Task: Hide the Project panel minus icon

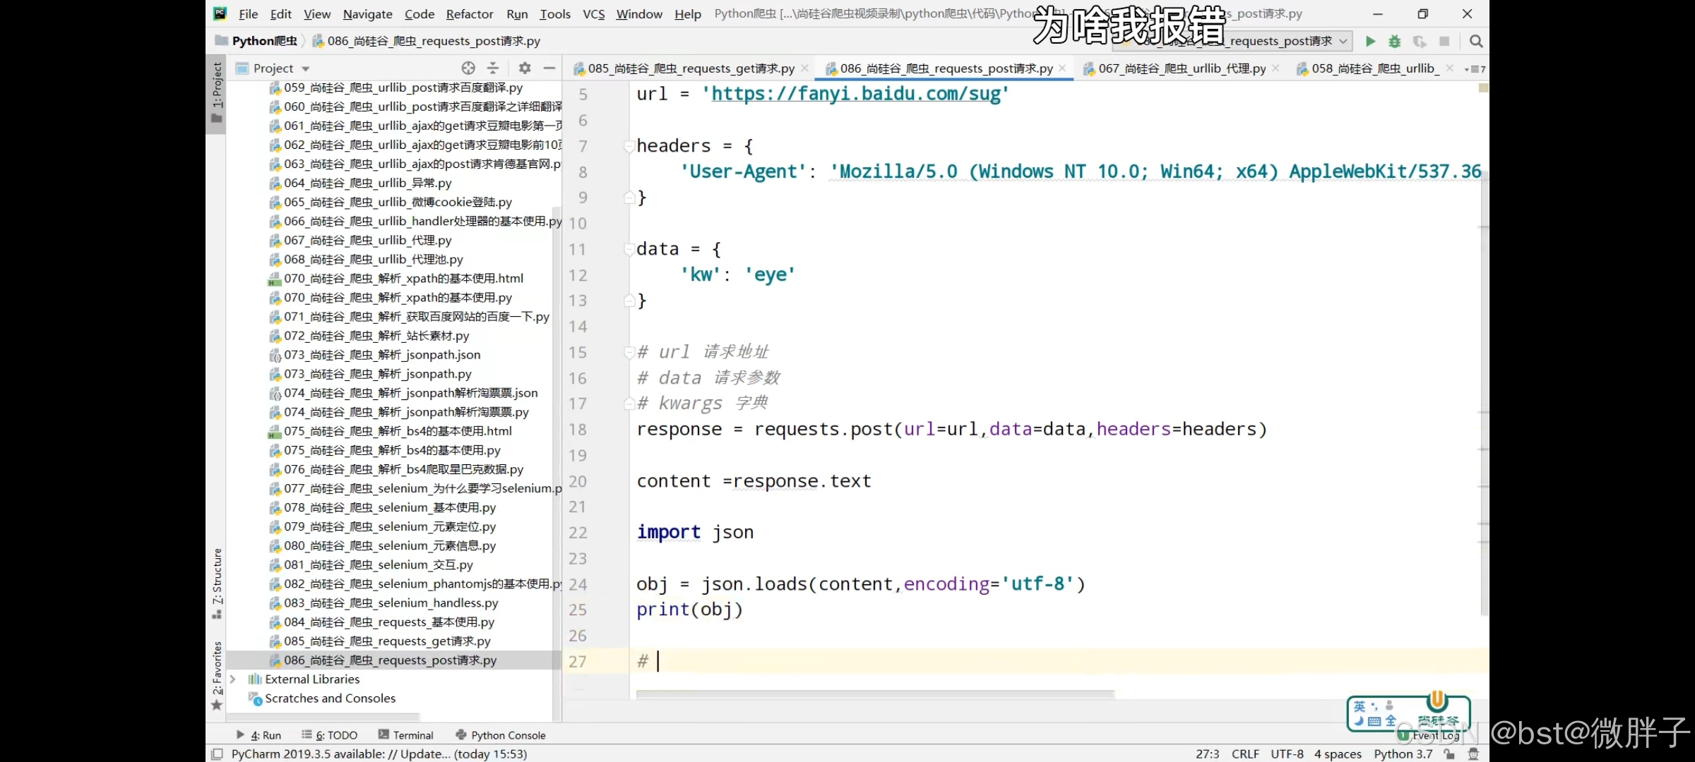Action: (x=549, y=68)
